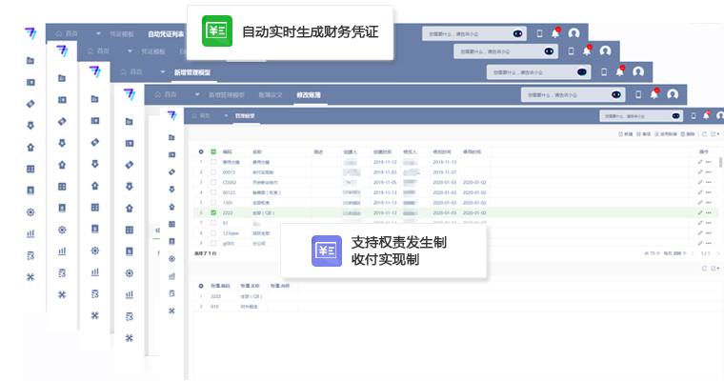Select the 管理模型 tab in front window
724x381 pixels.
coord(245,115)
